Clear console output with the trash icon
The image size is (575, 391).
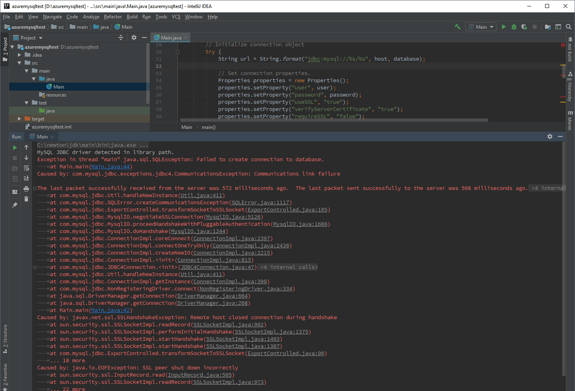[x=26, y=199]
